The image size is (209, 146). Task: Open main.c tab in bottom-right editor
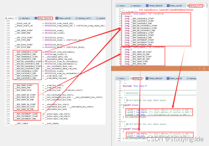pyautogui.click(x=122, y=78)
